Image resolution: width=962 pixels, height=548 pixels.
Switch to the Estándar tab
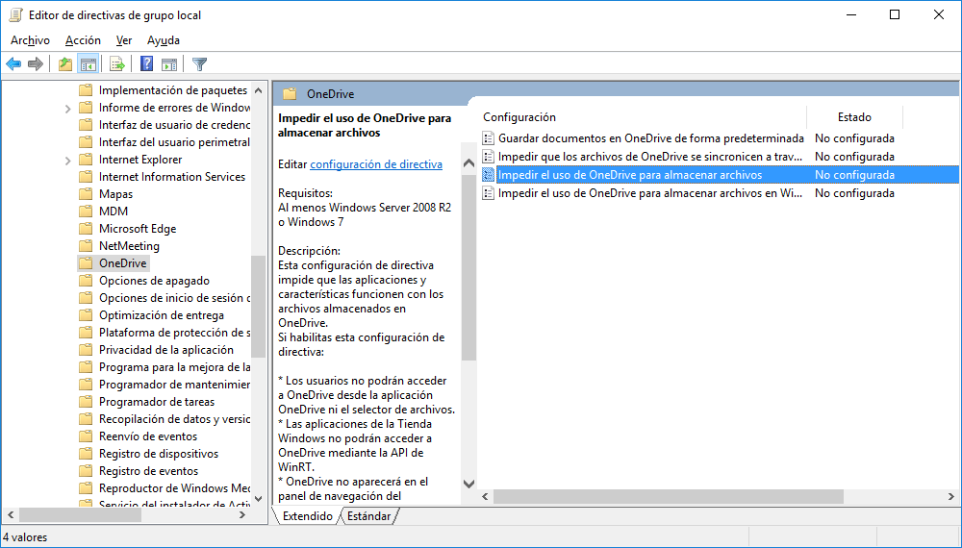tap(368, 516)
